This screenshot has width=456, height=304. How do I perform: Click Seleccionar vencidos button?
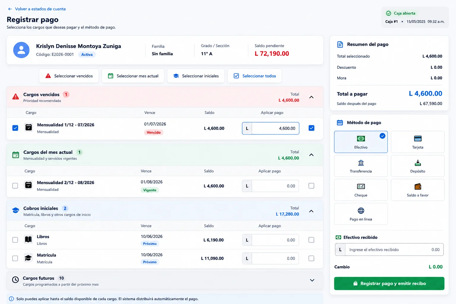pos(69,76)
